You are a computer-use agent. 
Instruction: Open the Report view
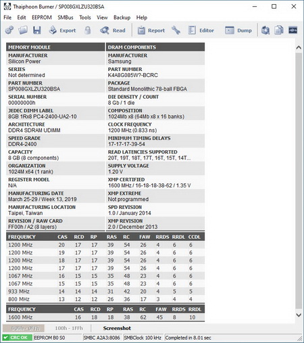coord(151,30)
